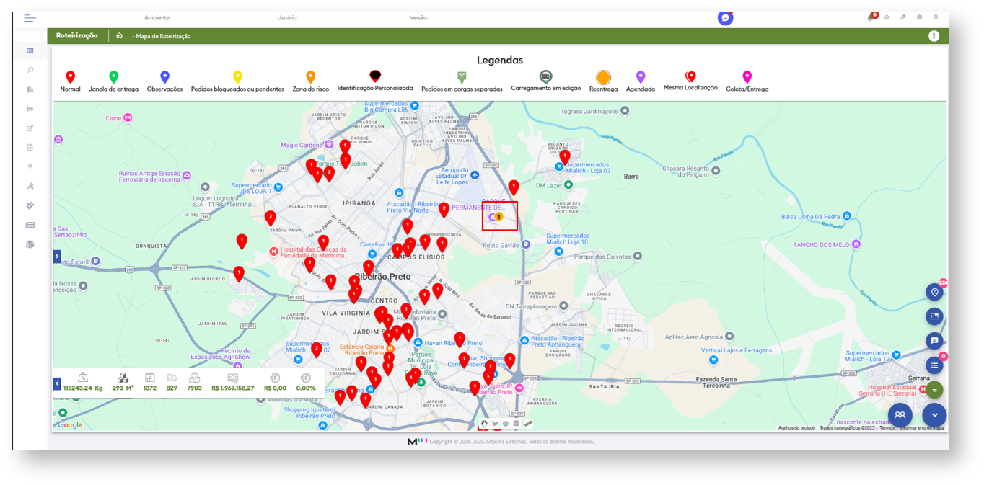
Task: Select the rectangle drawing tool on map
Action: tap(516, 424)
